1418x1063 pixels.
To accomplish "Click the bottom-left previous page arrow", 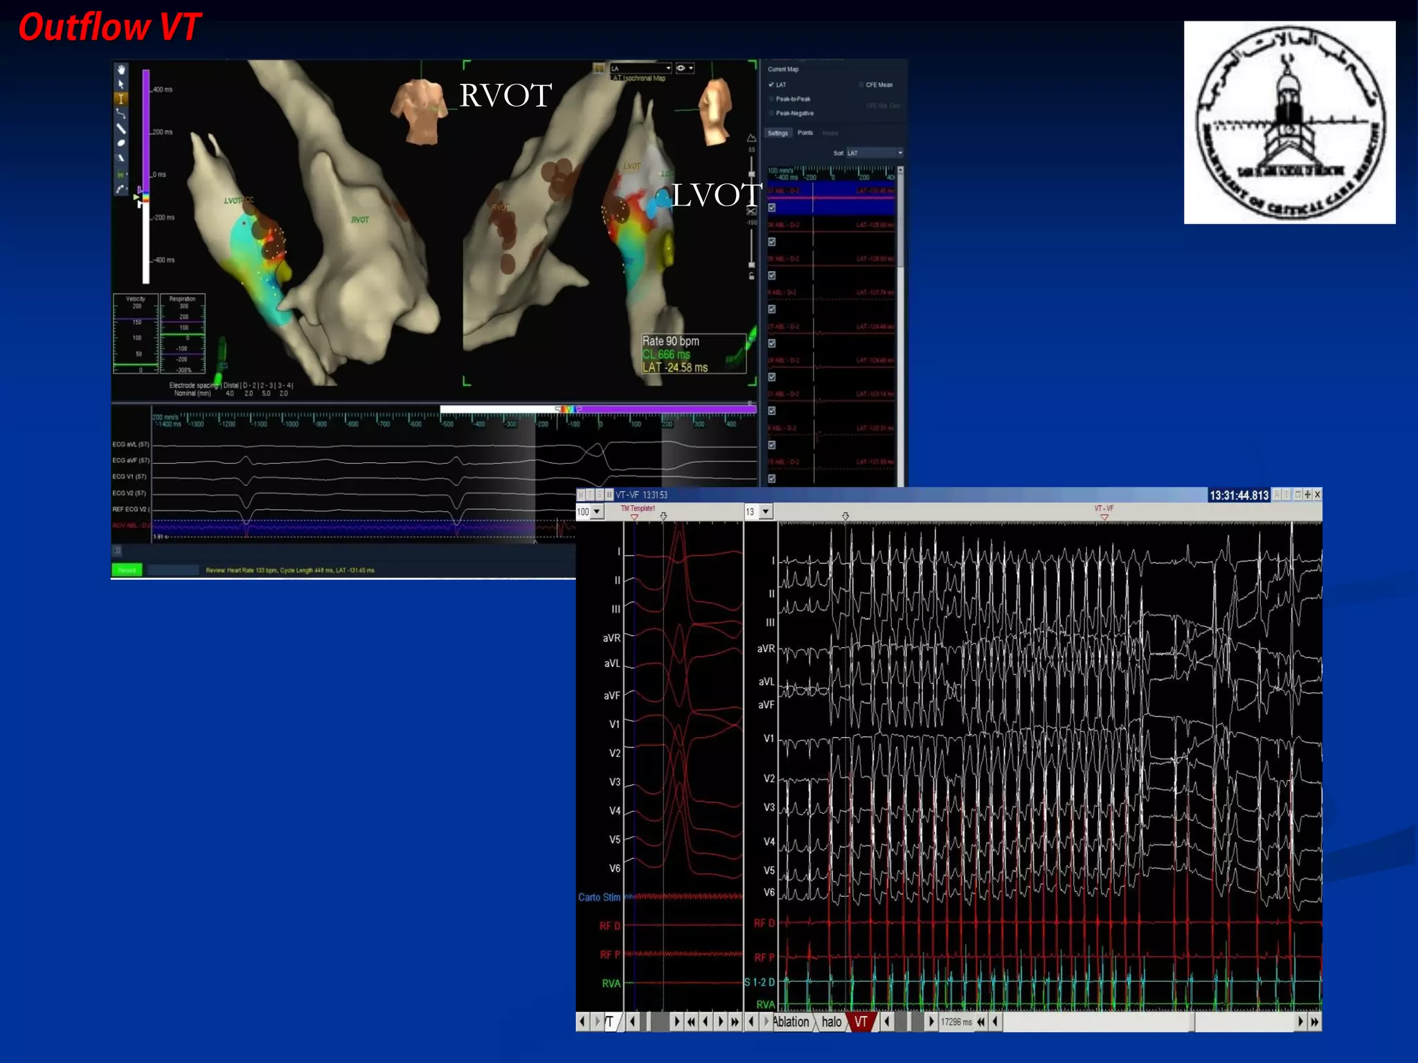I will pos(582,1022).
